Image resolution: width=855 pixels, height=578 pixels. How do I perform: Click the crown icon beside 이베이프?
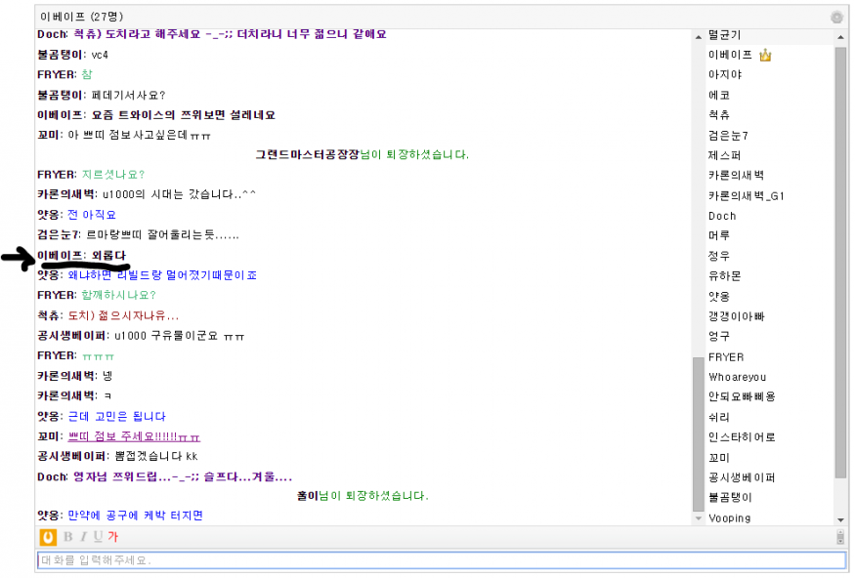click(766, 55)
